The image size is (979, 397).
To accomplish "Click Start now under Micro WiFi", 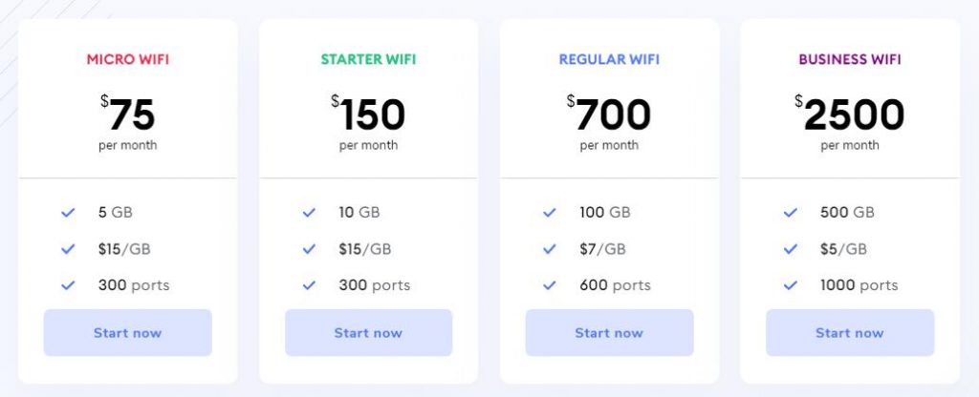I will pyautogui.click(x=128, y=333).
